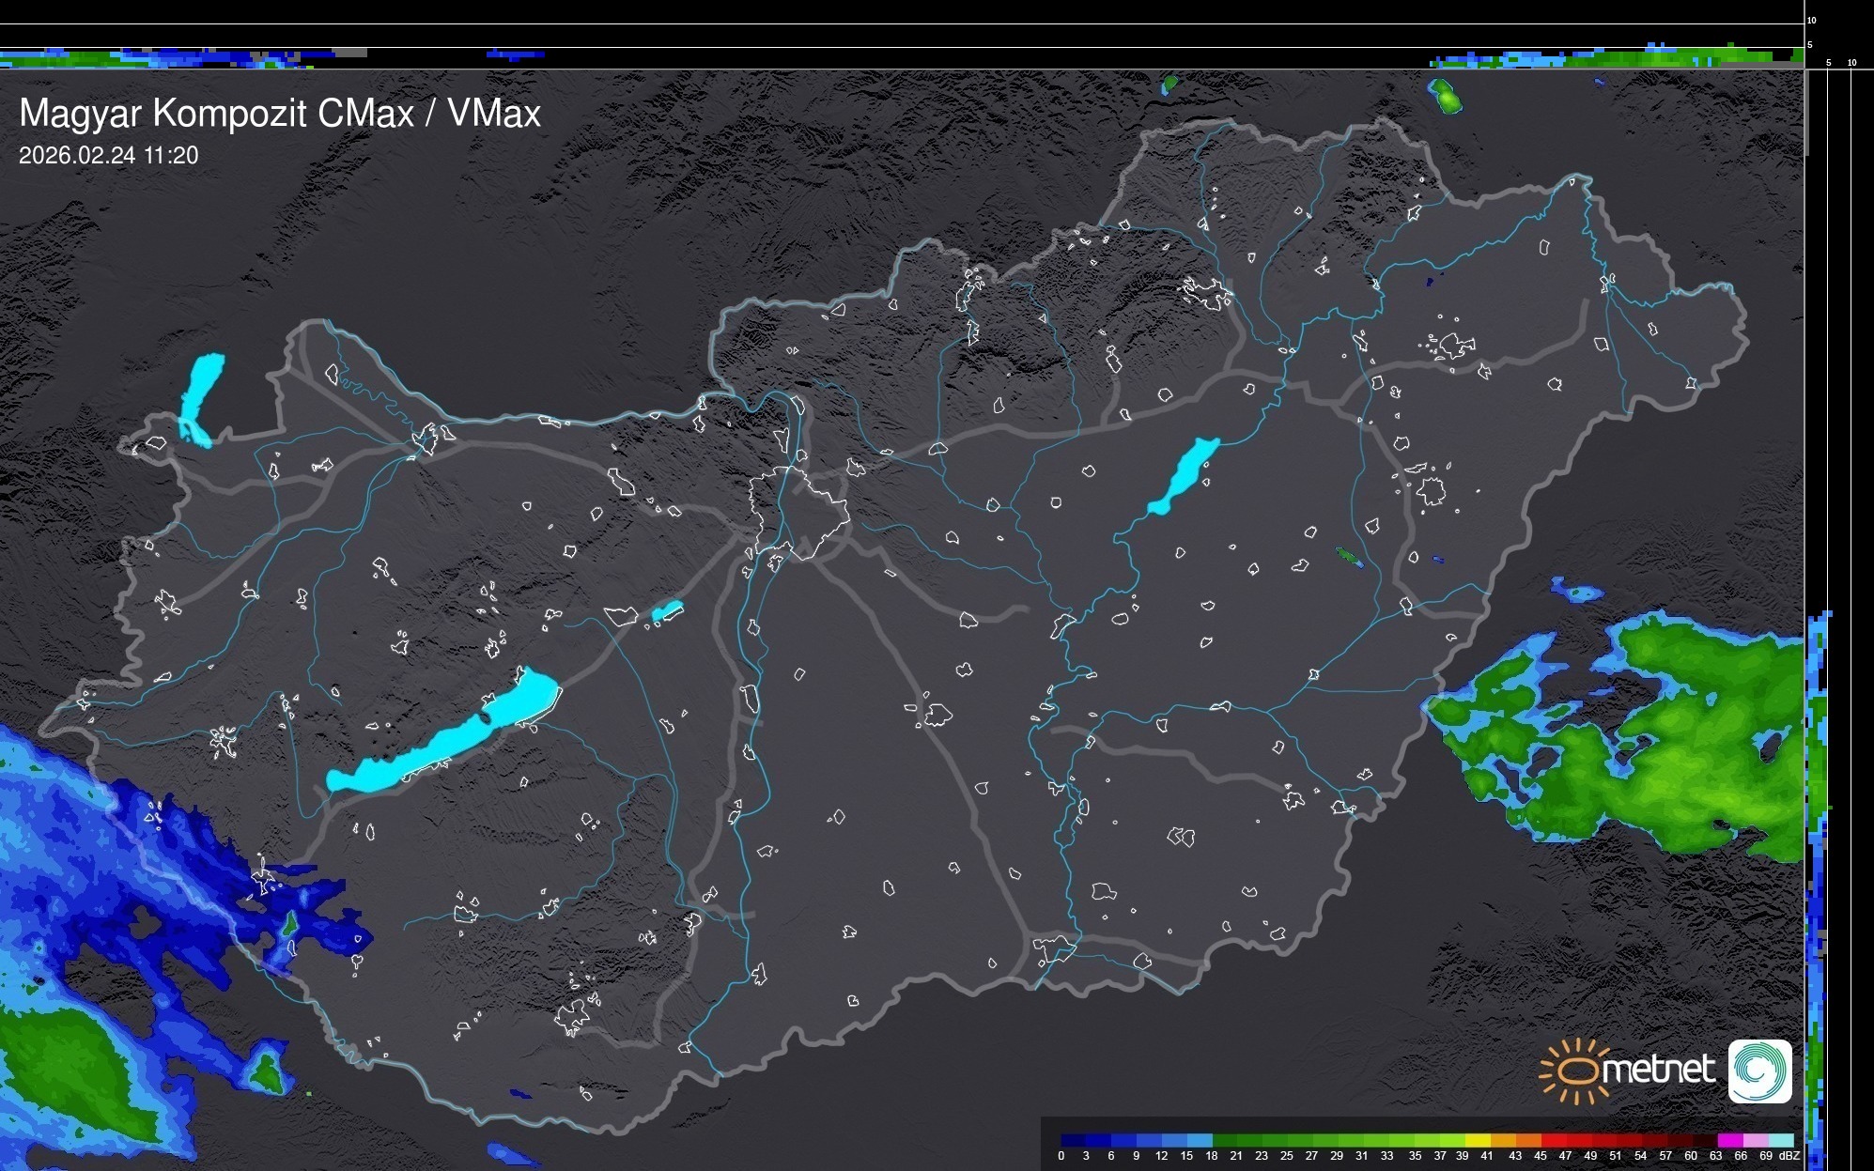Click the dark blue 0 dBZ legend swatch
Viewport: 1874px width, 1171px height.
coord(1073,1140)
